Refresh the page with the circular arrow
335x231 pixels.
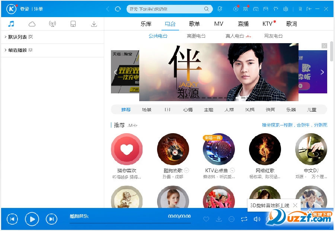[118, 9]
